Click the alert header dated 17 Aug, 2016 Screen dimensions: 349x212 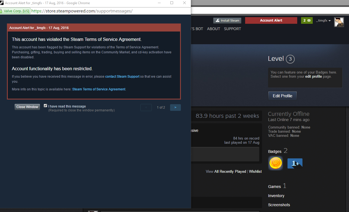coord(94,28)
